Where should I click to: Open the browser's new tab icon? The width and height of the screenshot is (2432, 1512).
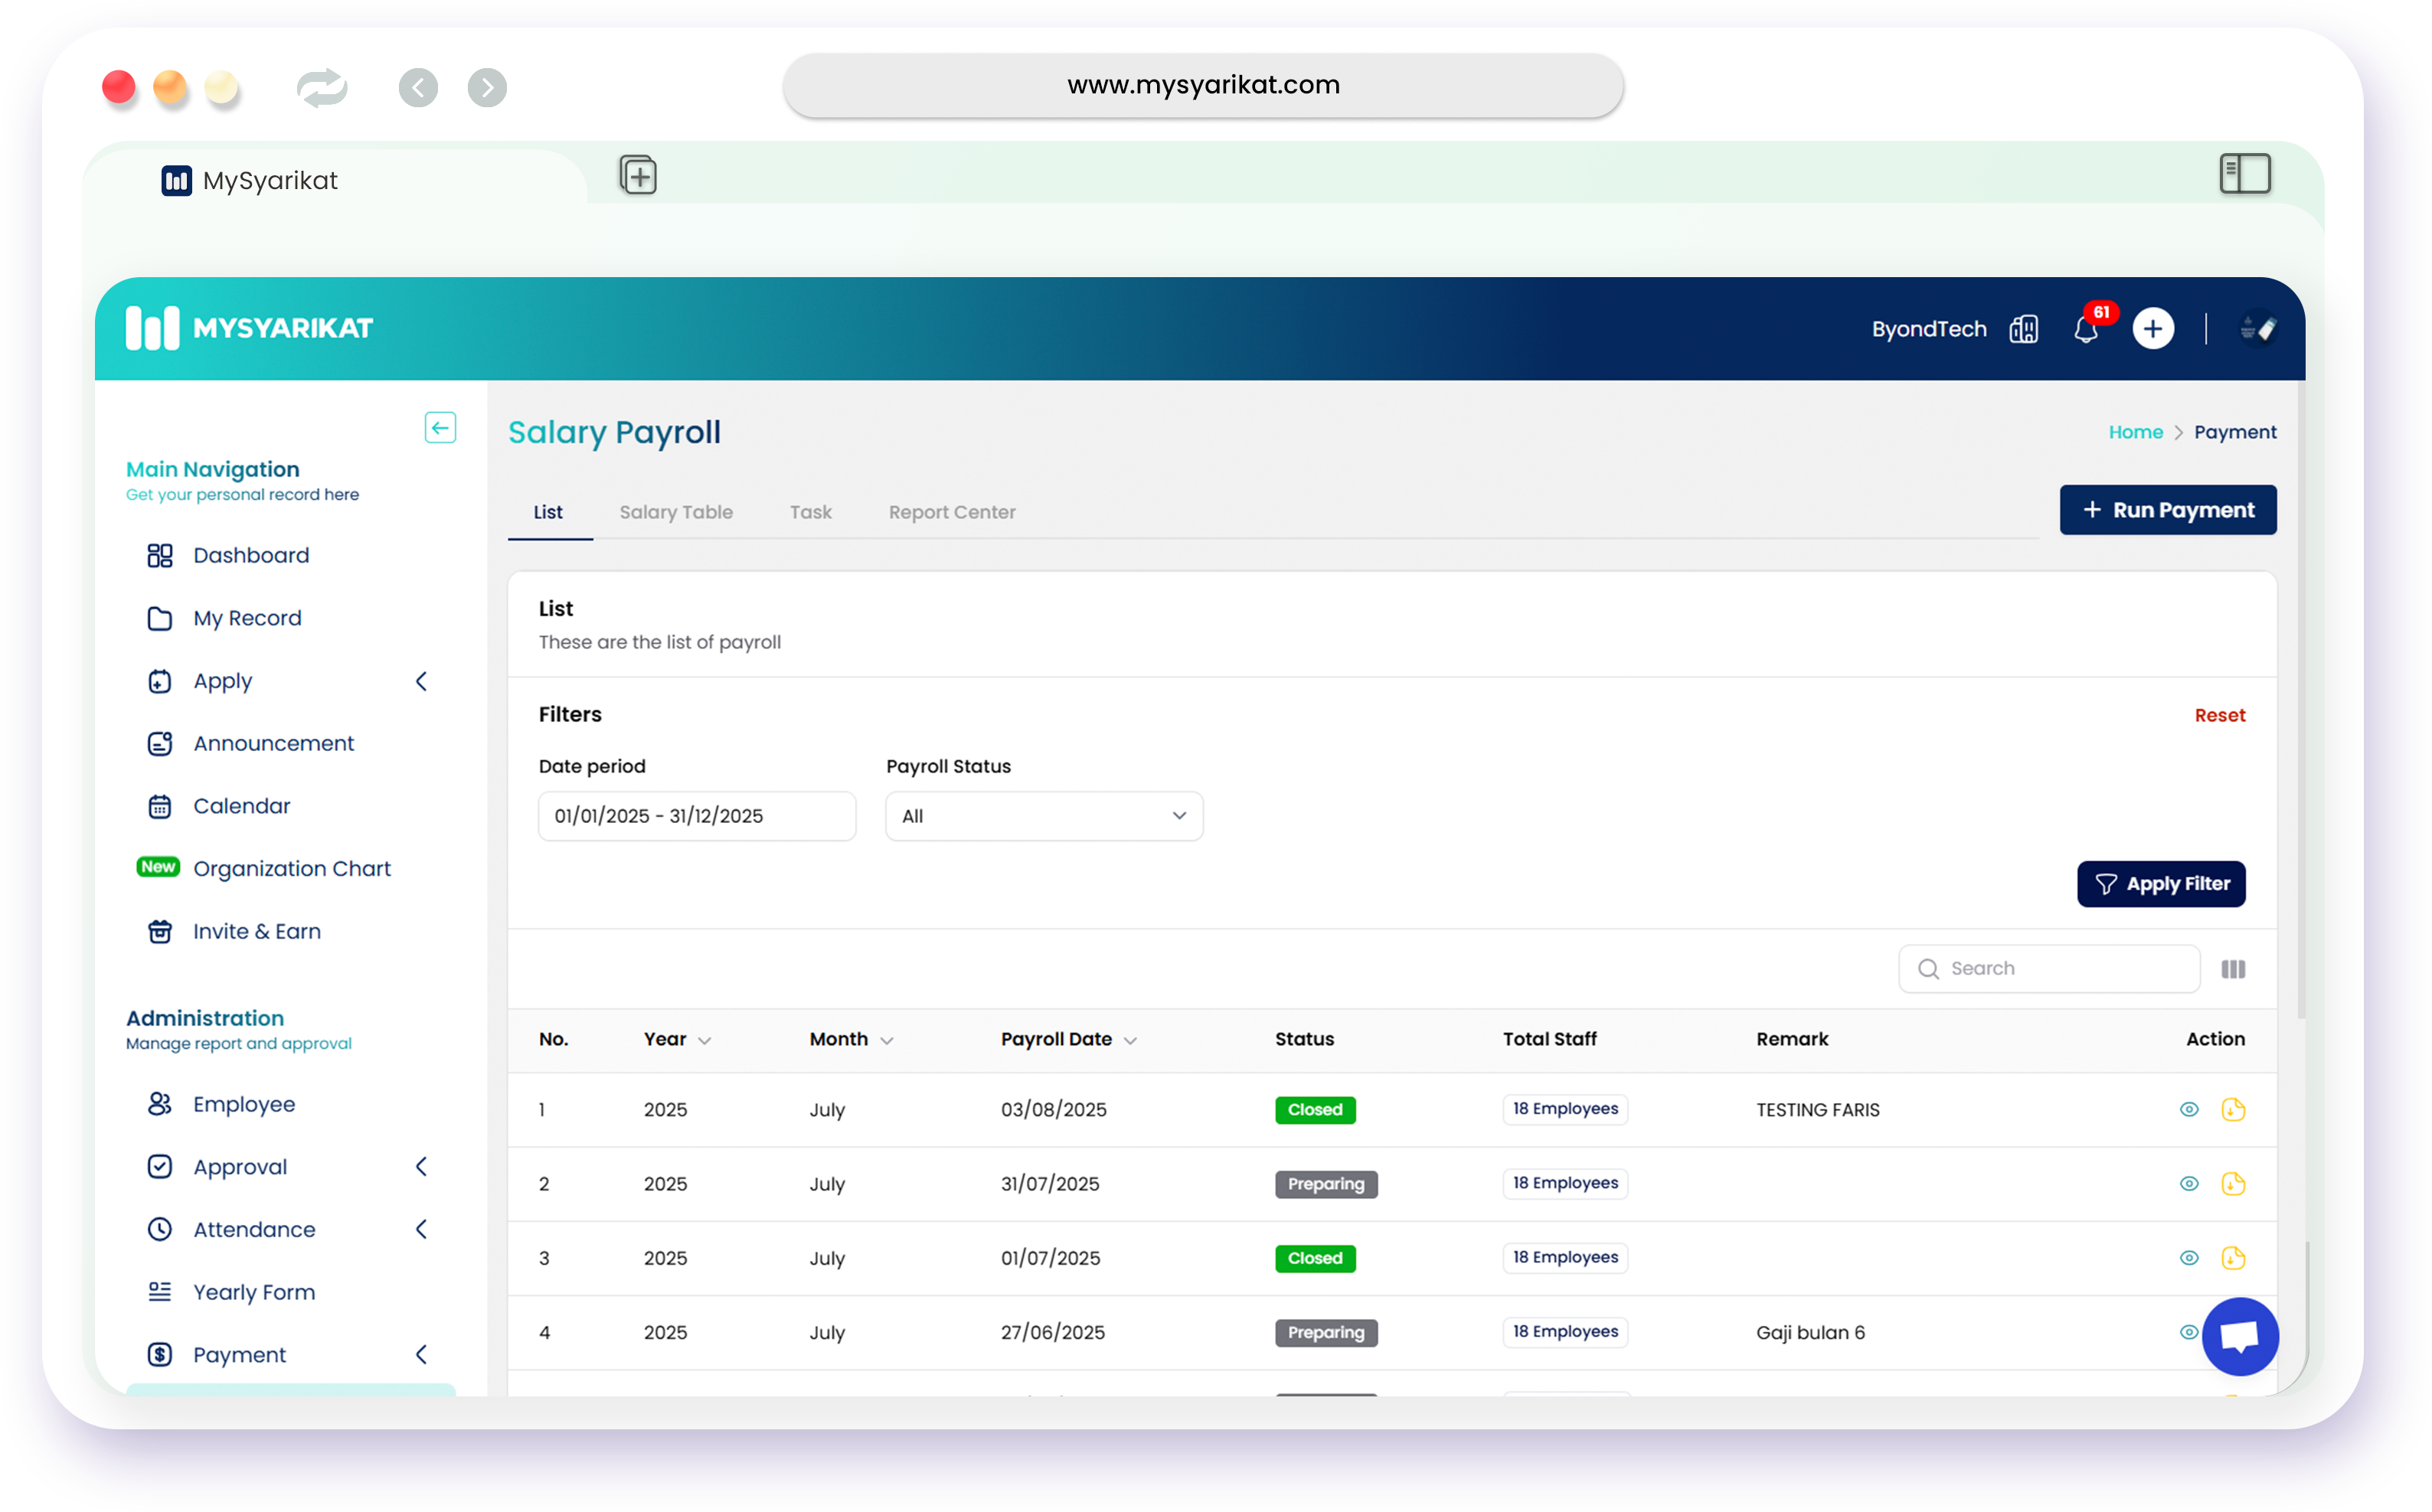(638, 176)
